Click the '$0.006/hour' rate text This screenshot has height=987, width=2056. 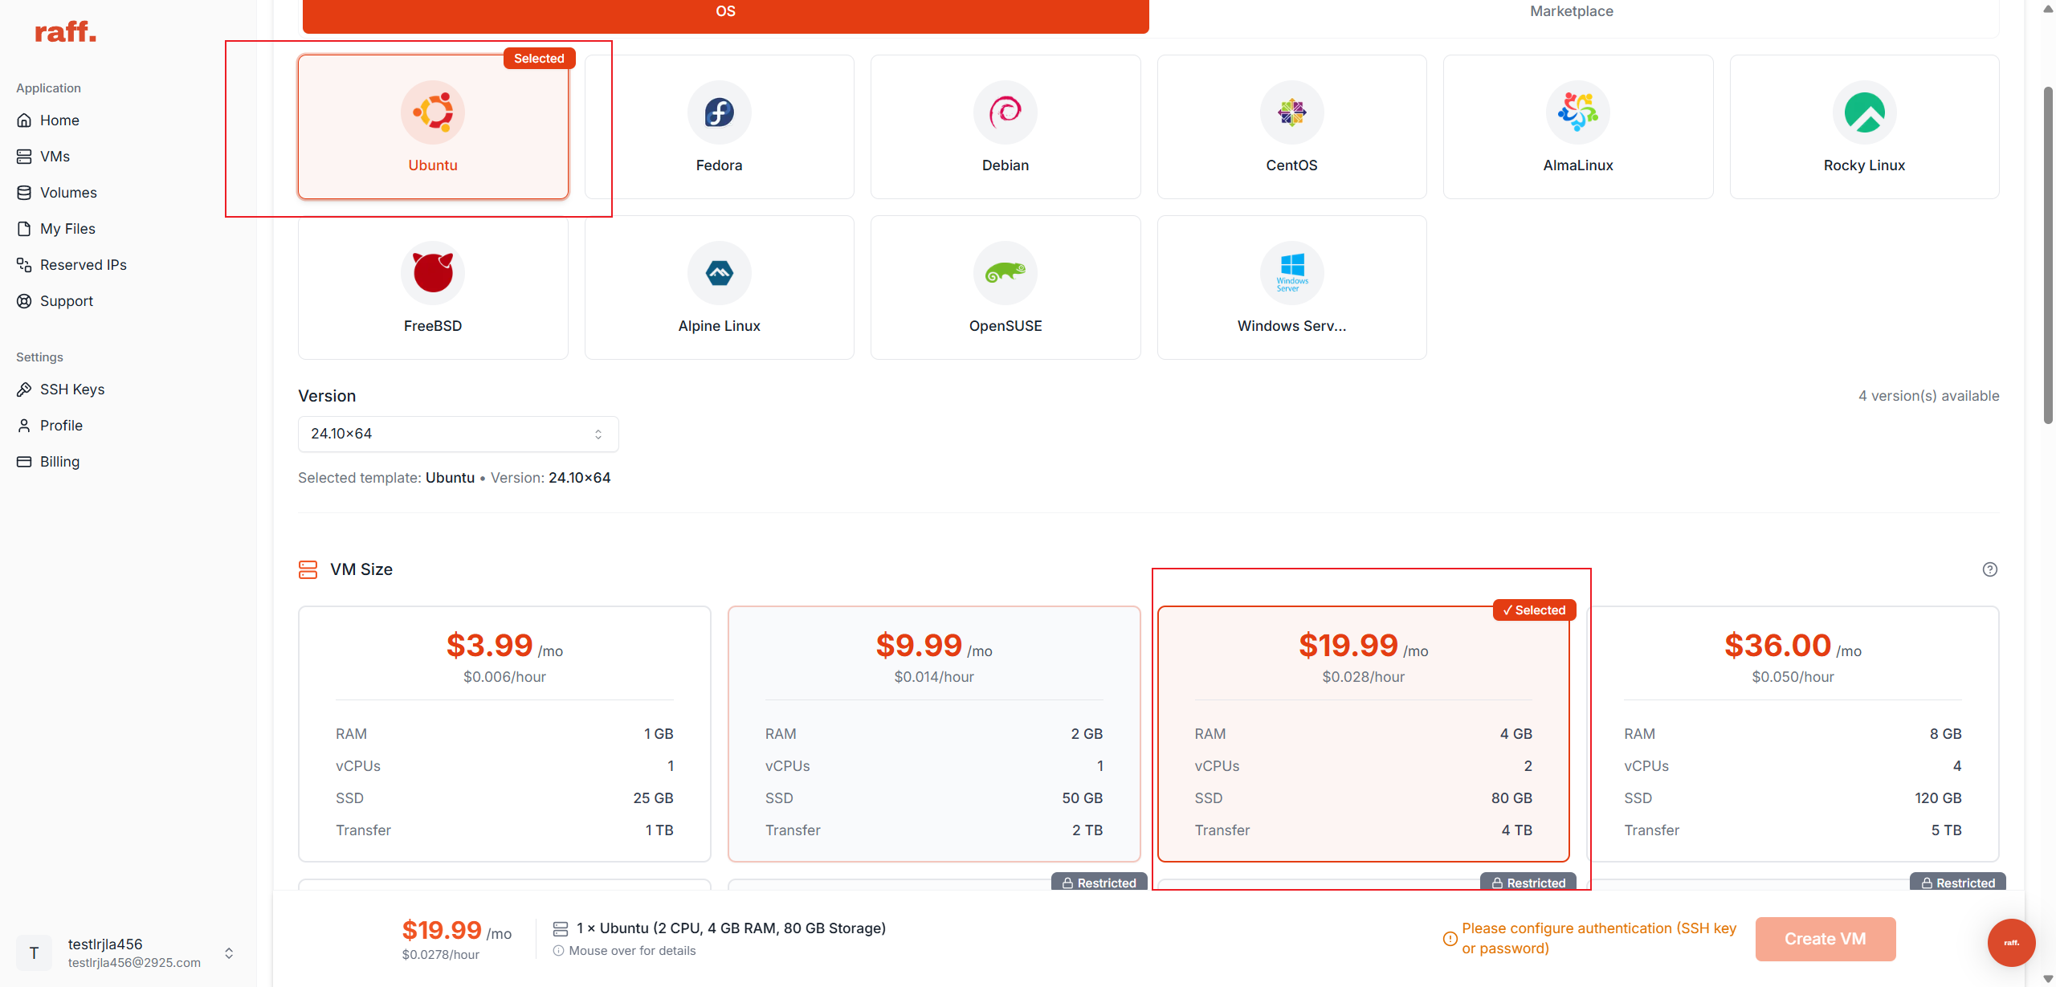click(x=504, y=677)
